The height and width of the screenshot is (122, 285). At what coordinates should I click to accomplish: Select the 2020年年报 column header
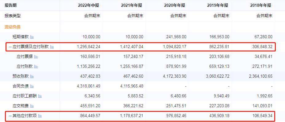(x=175, y=6)
